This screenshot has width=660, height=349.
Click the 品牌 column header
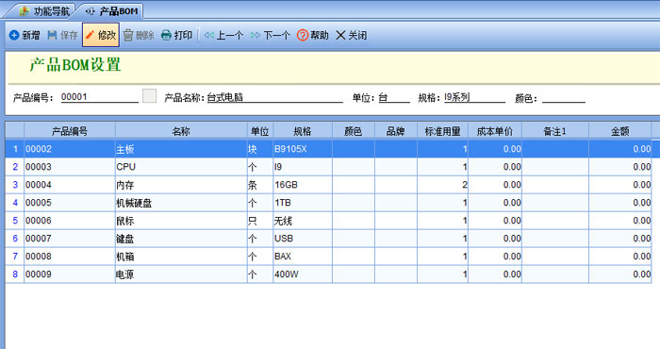pyautogui.click(x=396, y=131)
